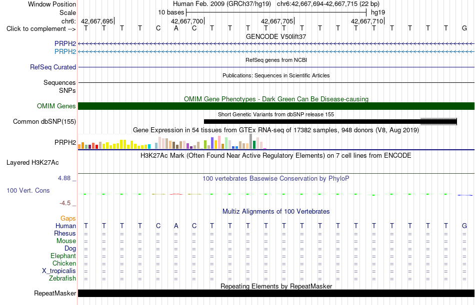Click the hg19 label beside scale bar

pos(378,12)
